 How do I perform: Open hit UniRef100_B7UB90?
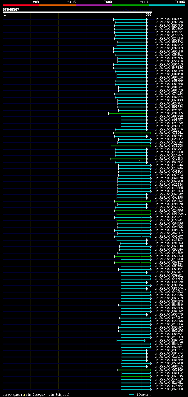tap(169, 29)
